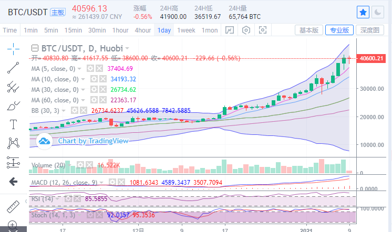Click the back arrow in left toolbar

(x=13, y=182)
